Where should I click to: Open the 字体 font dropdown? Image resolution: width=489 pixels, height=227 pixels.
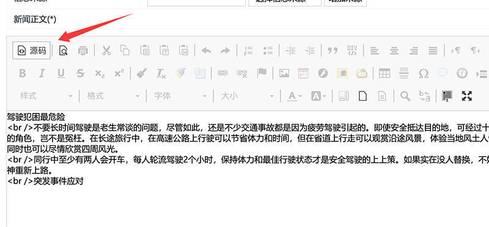(x=180, y=96)
